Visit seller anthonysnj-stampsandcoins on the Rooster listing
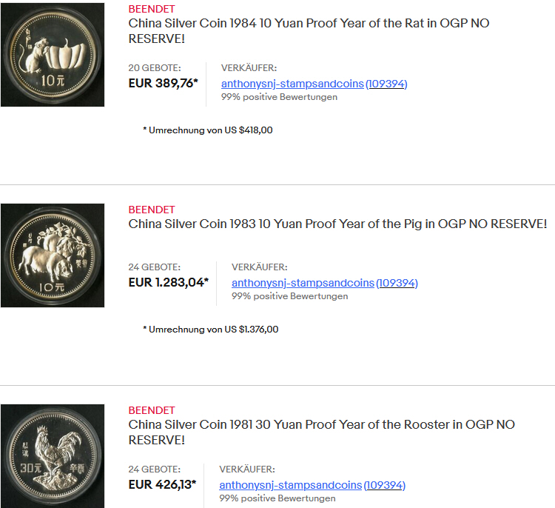The image size is (555, 508). tap(291, 485)
